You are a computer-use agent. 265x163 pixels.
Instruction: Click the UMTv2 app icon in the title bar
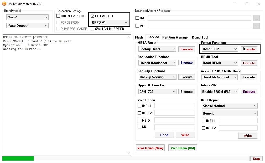click(4, 4)
